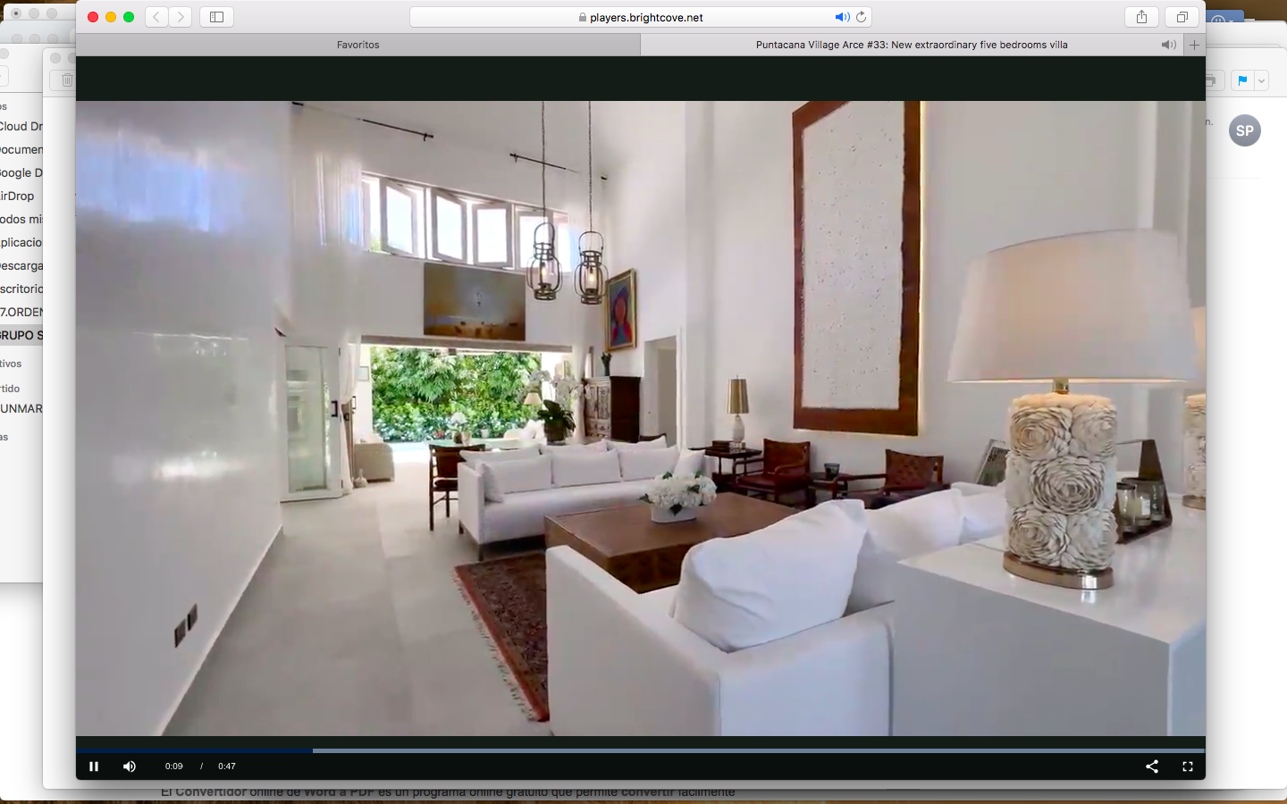Click the video frame area

click(x=641, y=418)
